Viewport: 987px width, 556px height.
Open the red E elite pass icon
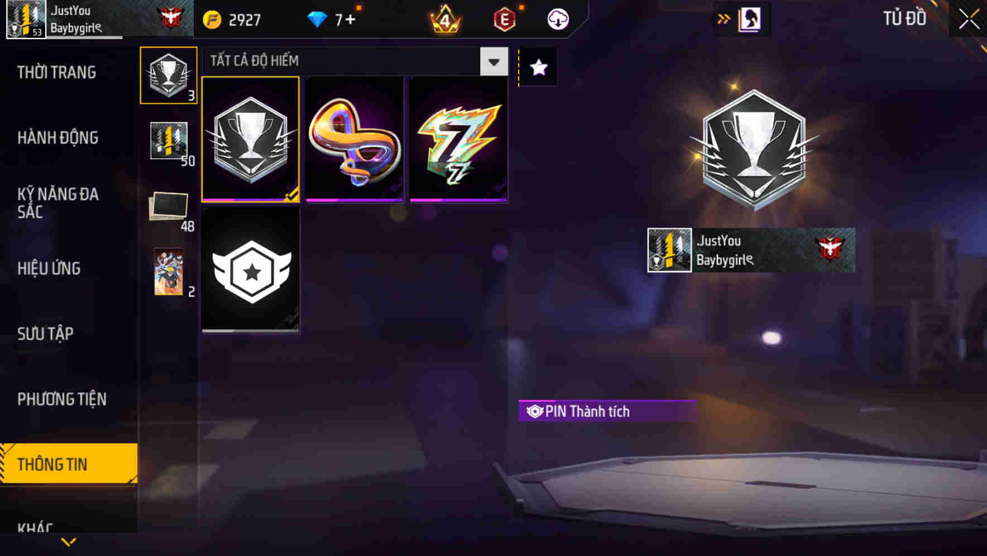(505, 20)
